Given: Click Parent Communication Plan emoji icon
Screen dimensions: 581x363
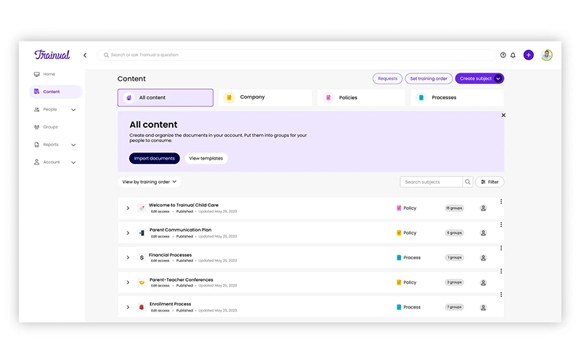Looking at the screenshot, I should tap(142, 233).
